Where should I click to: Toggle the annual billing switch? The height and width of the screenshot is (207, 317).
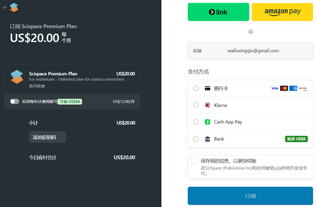click(14, 102)
